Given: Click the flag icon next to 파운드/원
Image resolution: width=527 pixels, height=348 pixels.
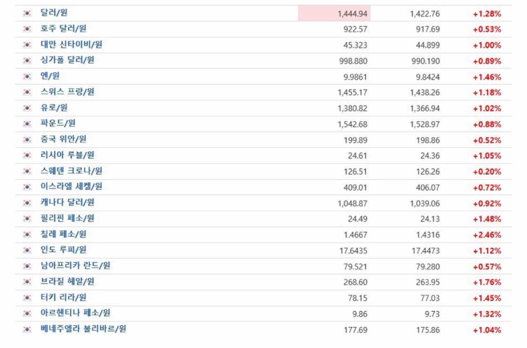Looking at the screenshot, I should tap(27, 124).
